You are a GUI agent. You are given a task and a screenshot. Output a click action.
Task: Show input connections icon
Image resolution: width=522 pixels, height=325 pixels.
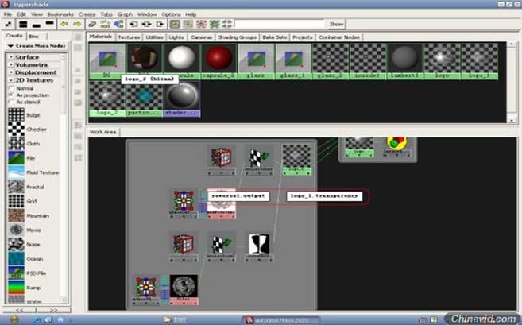(133, 24)
